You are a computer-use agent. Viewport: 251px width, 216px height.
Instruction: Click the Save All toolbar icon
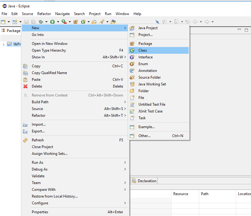pyautogui.click(x=33, y=22)
